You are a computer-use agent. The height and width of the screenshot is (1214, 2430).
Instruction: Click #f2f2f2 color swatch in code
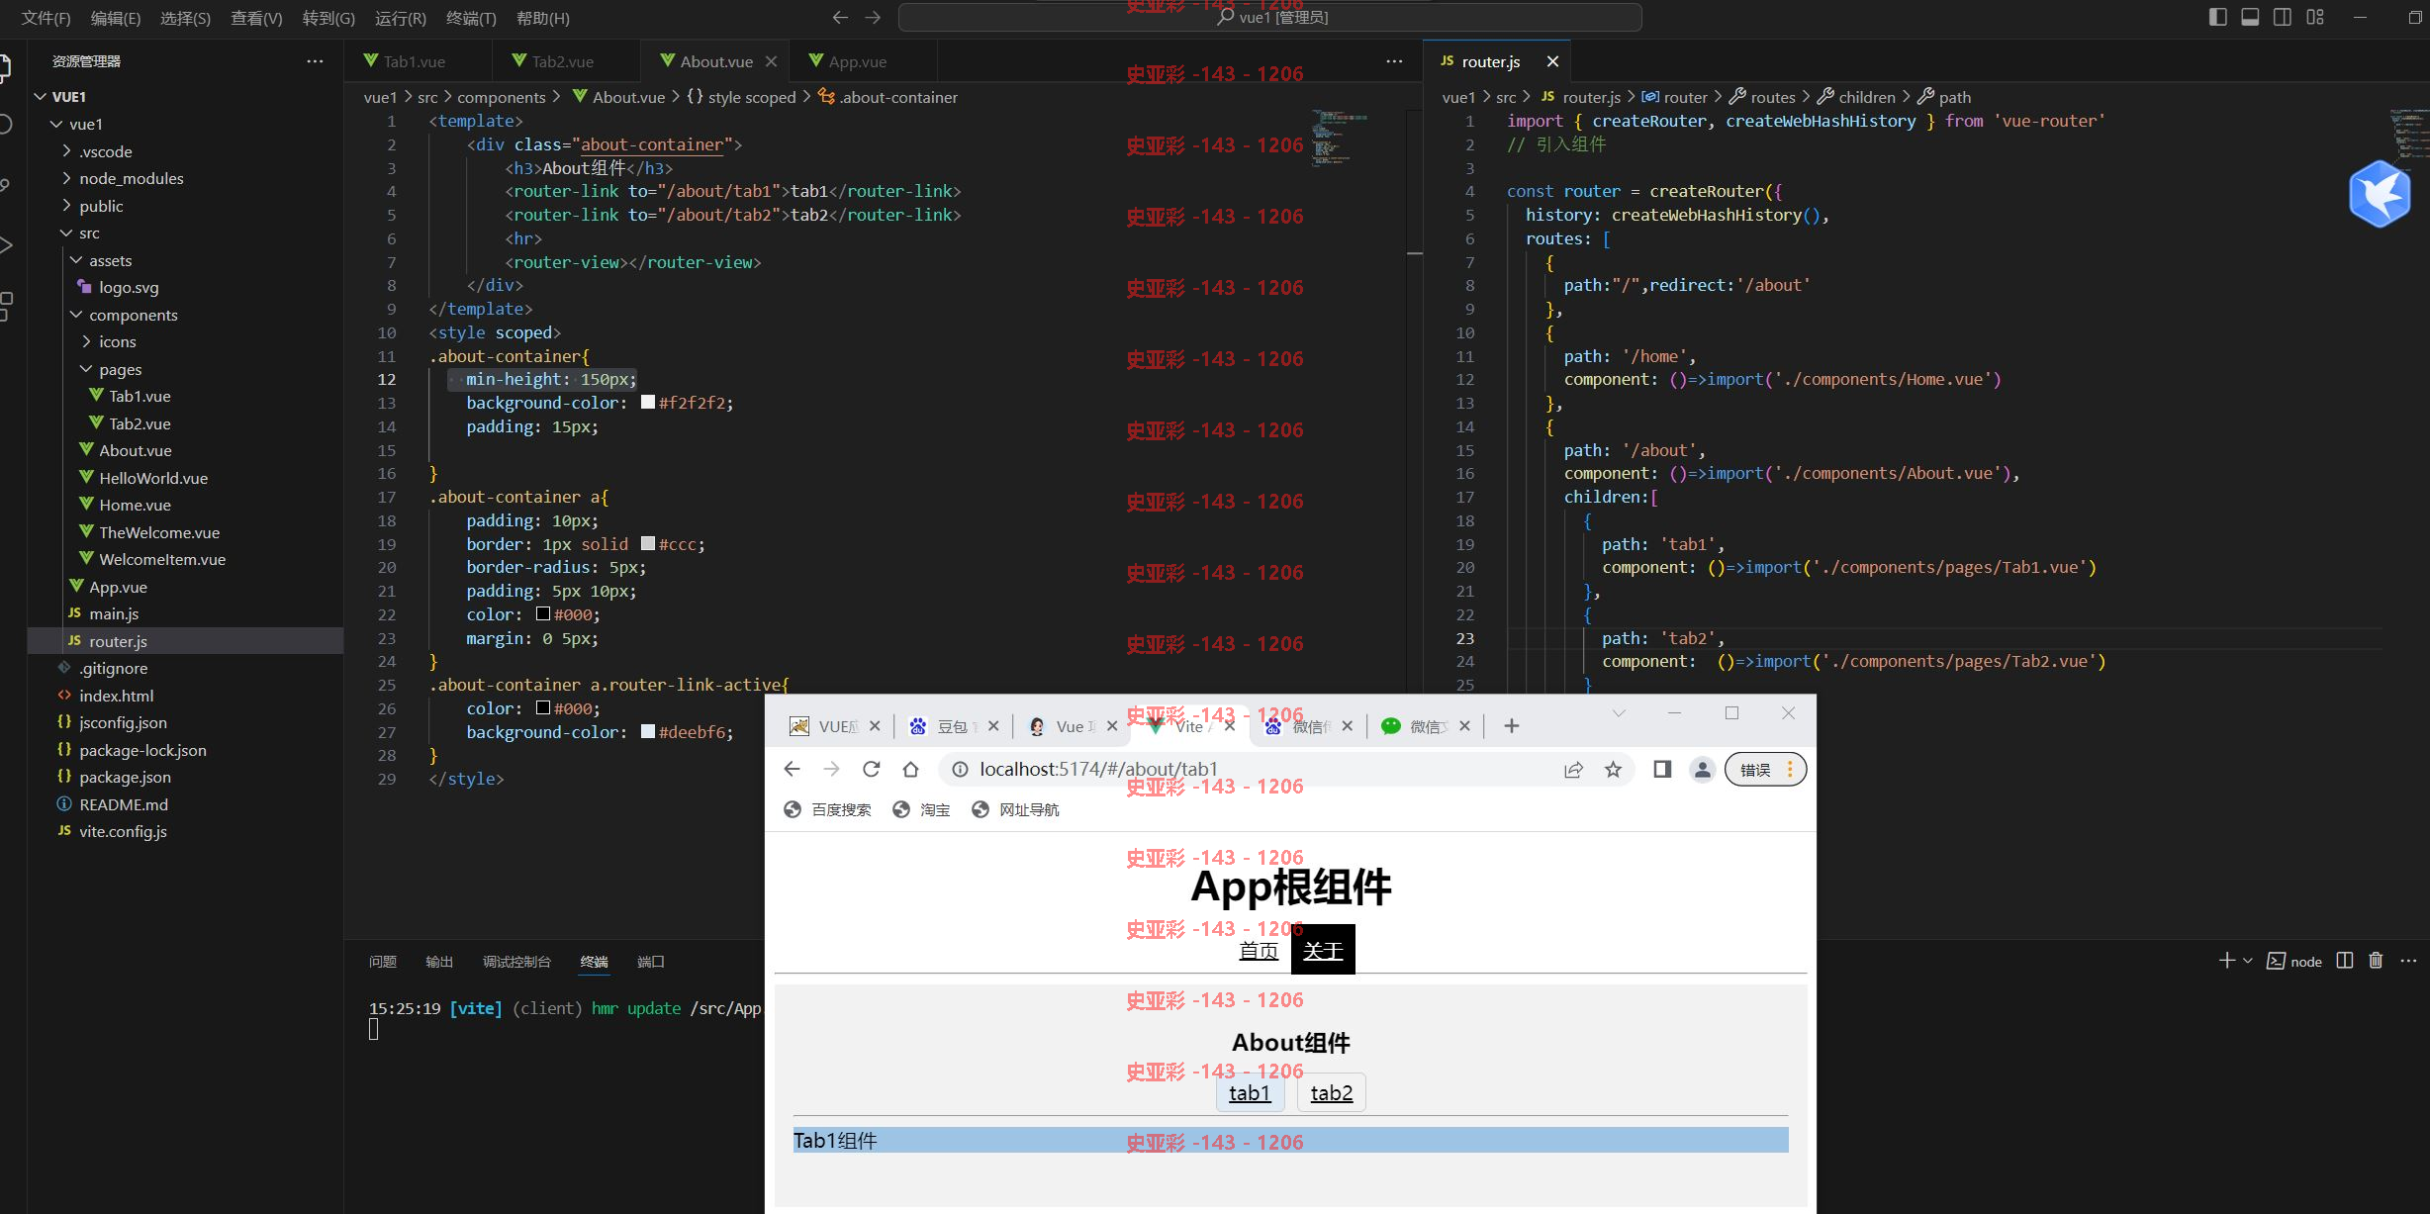pyautogui.click(x=648, y=403)
